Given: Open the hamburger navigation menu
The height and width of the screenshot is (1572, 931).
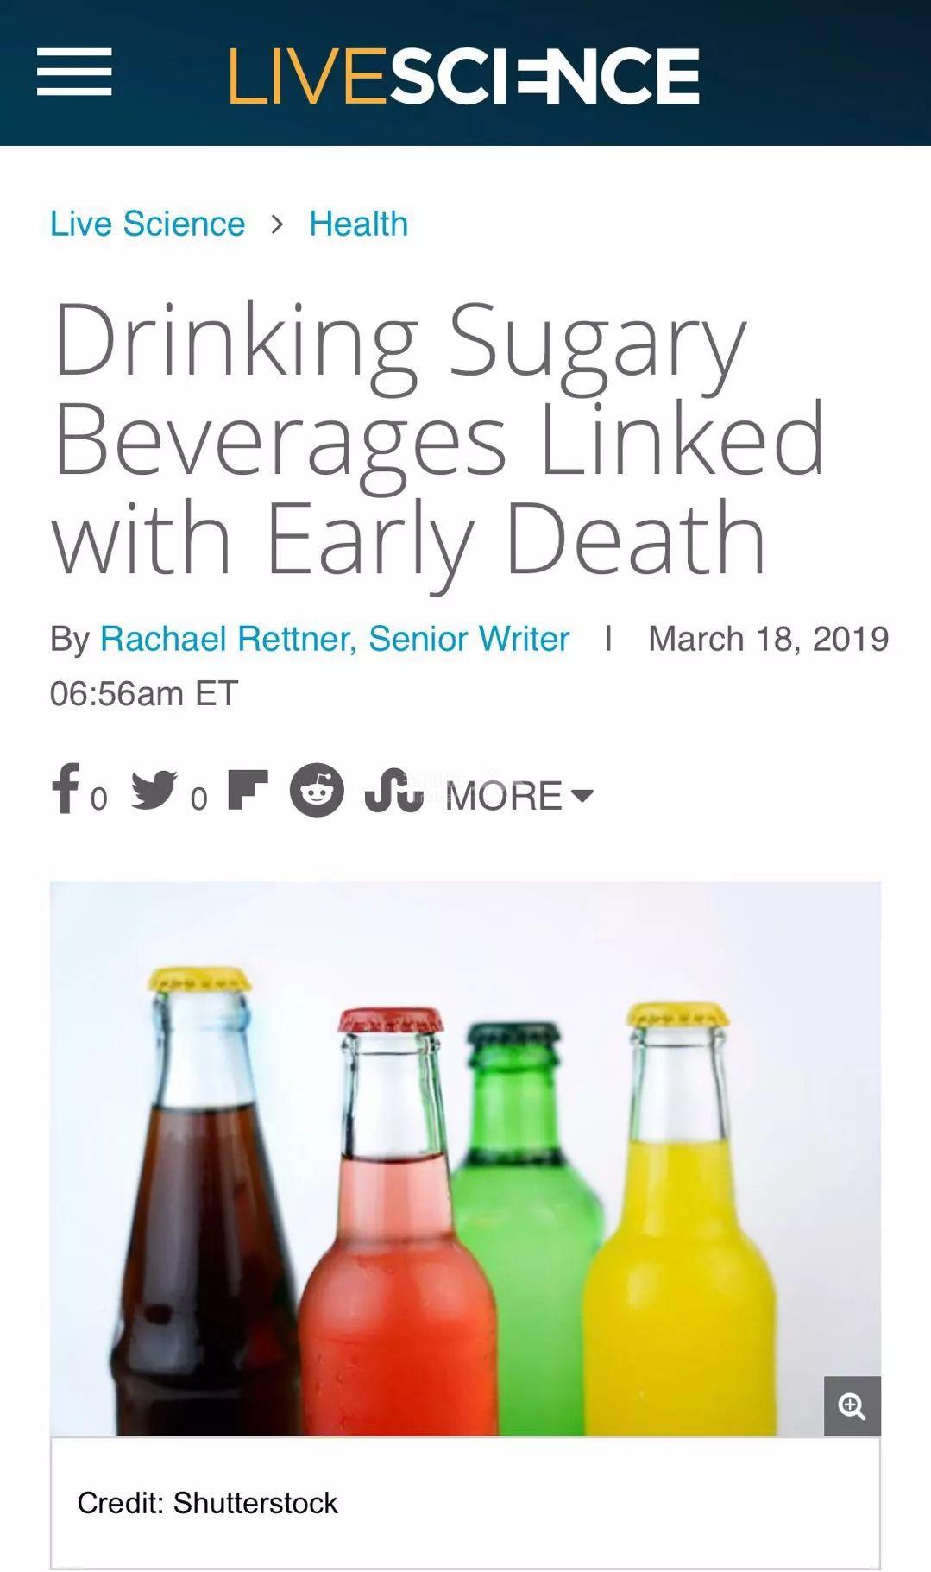Looking at the screenshot, I should pyautogui.click(x=74, y=73).
